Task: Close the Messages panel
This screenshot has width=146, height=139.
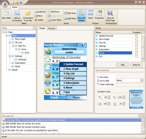Action: click(x=143, y=116)
